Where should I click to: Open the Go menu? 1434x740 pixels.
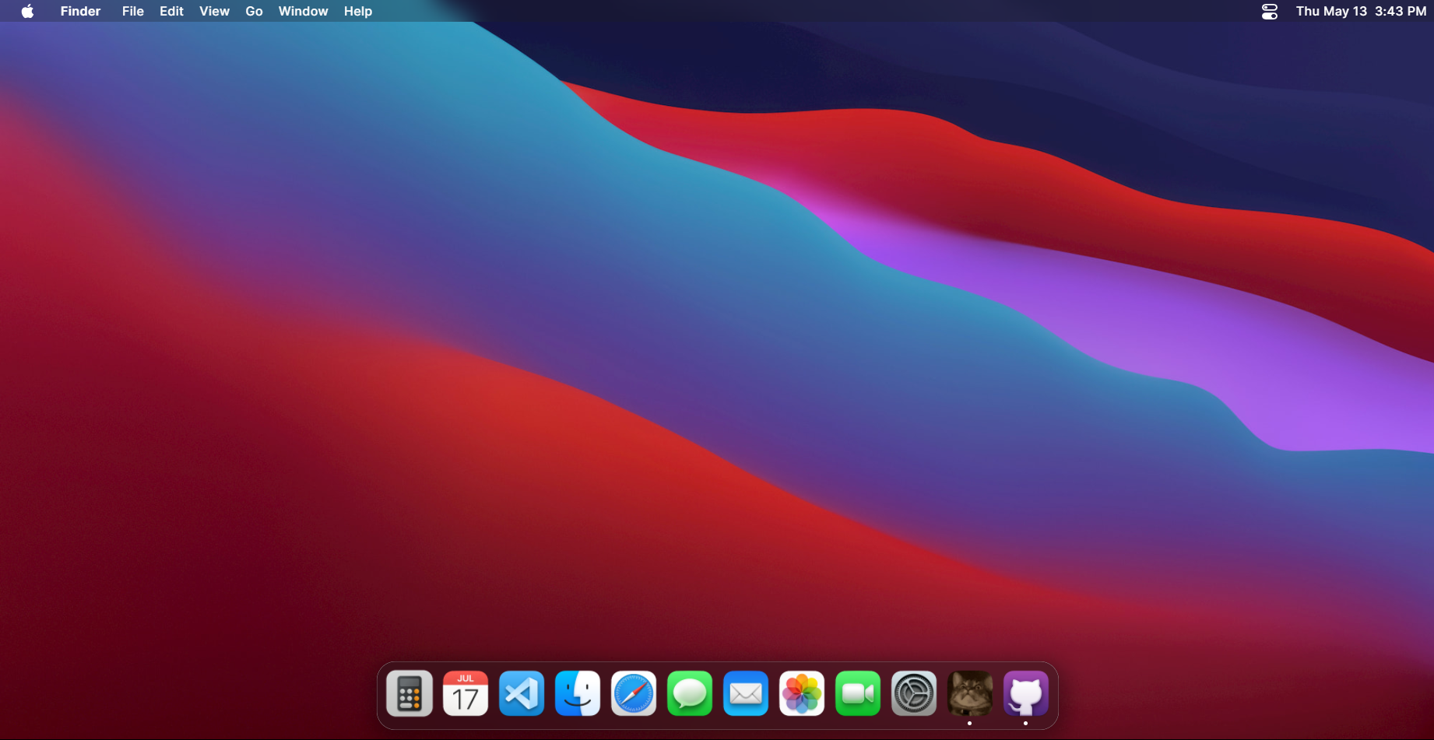(253, 11)
